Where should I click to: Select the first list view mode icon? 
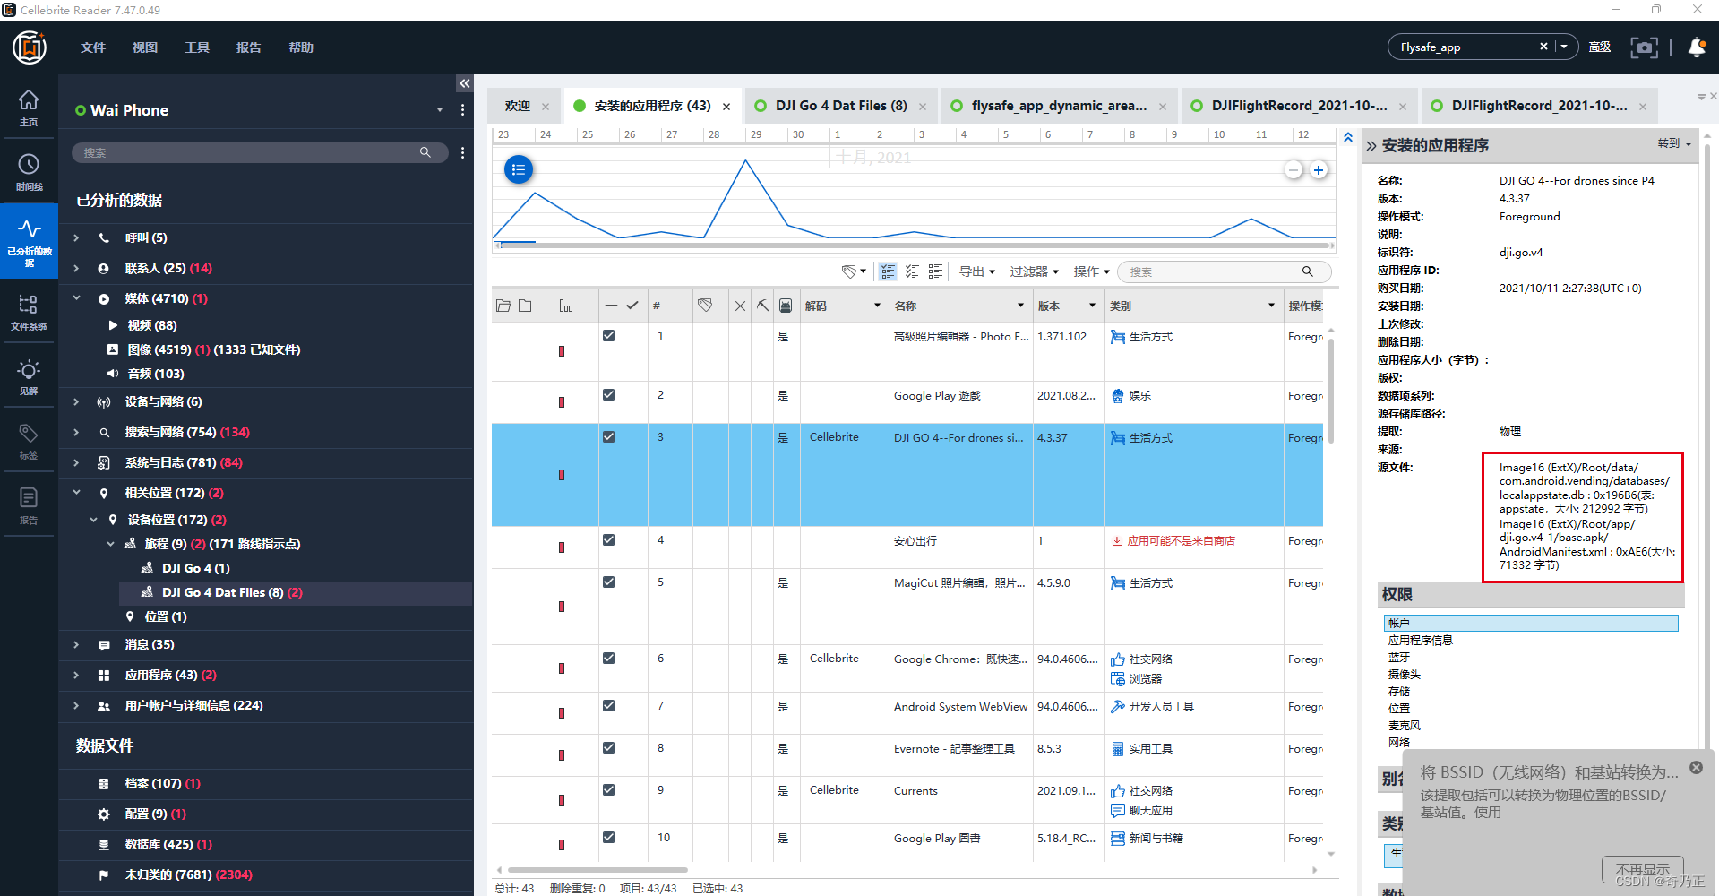point(888,271)
